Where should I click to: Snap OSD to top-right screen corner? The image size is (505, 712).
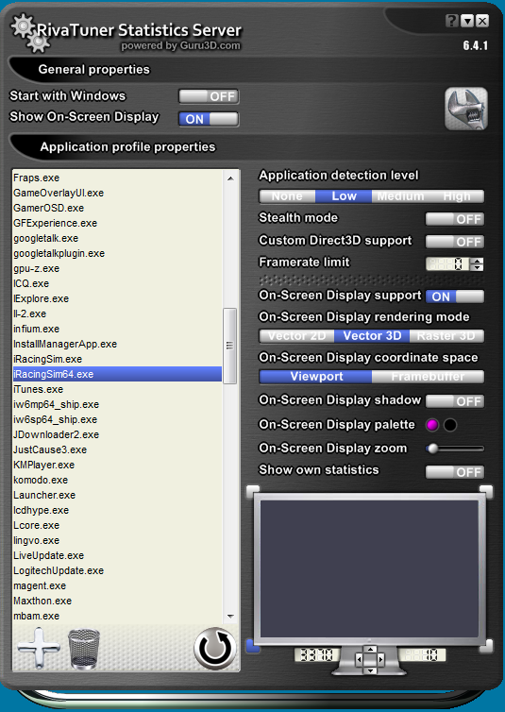tap(486, 491)
